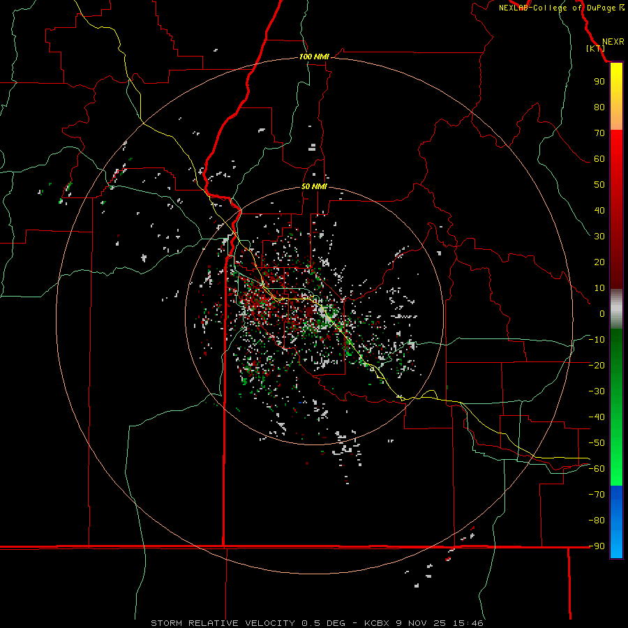This screenshot has width=628, height=628.
Task: Click the "-80" velocity scale label
Action: pos(597,521)
